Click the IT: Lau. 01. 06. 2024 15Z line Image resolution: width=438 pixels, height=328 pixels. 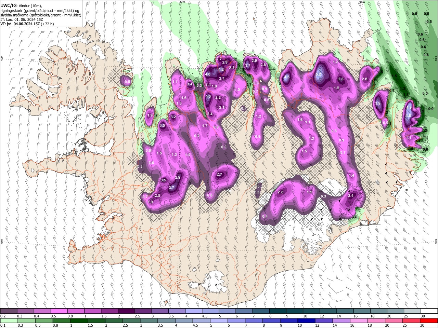(21, 19)
